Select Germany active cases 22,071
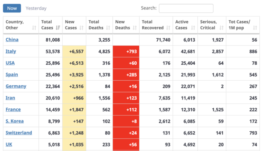This screenshot has height=151, width=261. tap(188, 86)
